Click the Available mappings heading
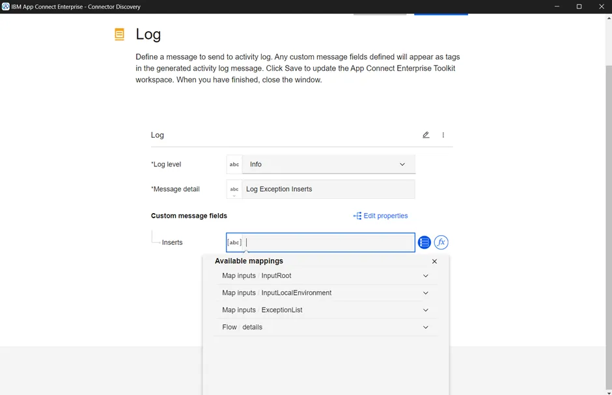Viewport: 612px width, 395px height. tap(249, 261)
